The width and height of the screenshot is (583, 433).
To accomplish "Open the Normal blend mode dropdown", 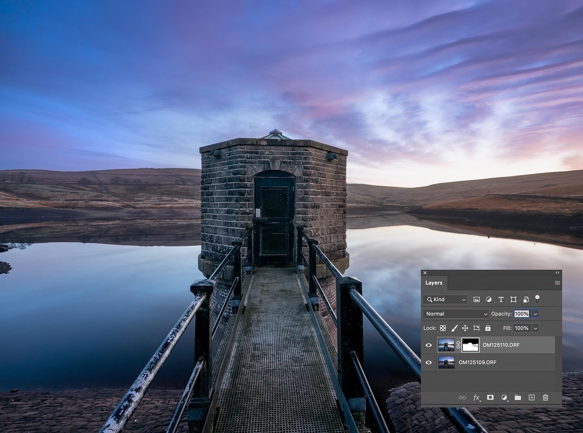I will (456, 314).
